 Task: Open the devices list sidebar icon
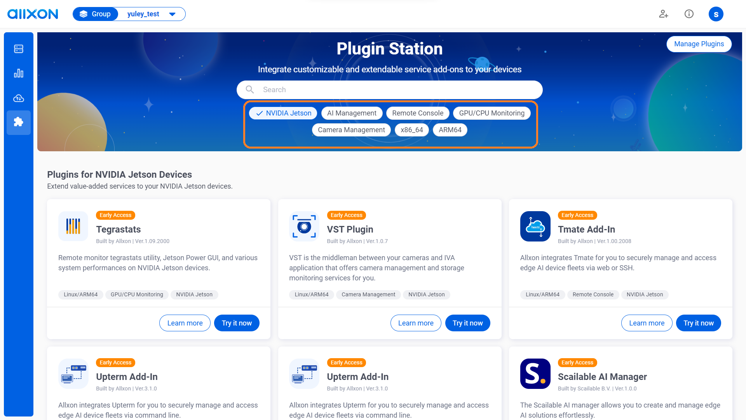click(19, 49)
